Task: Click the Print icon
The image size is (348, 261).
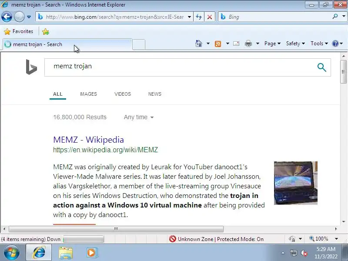Action: [248, 43]
